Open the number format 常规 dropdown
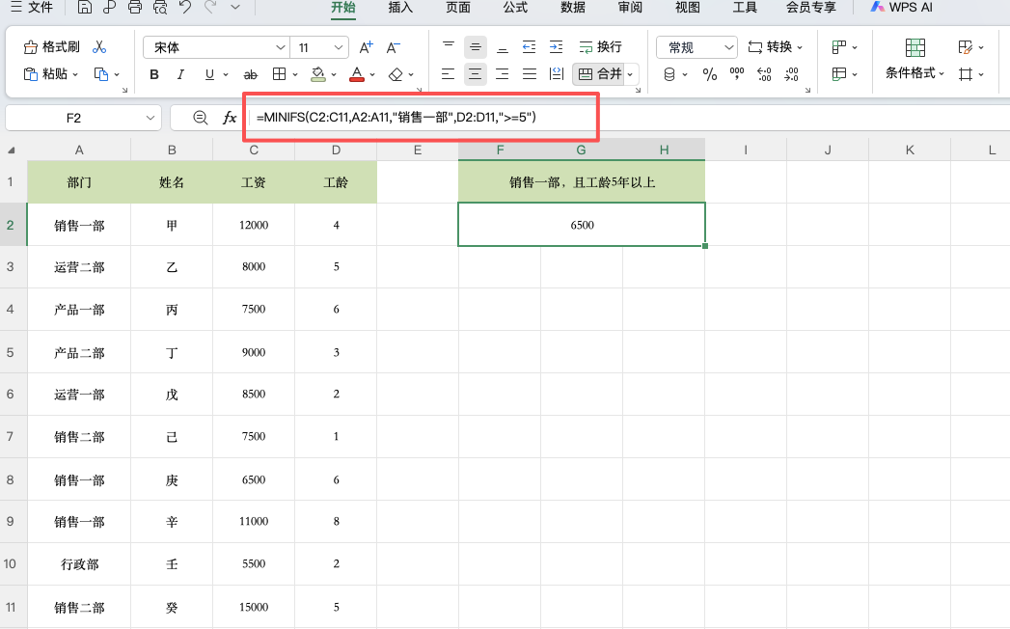This screenshot has width=1010, height=629. coord(728,47)
